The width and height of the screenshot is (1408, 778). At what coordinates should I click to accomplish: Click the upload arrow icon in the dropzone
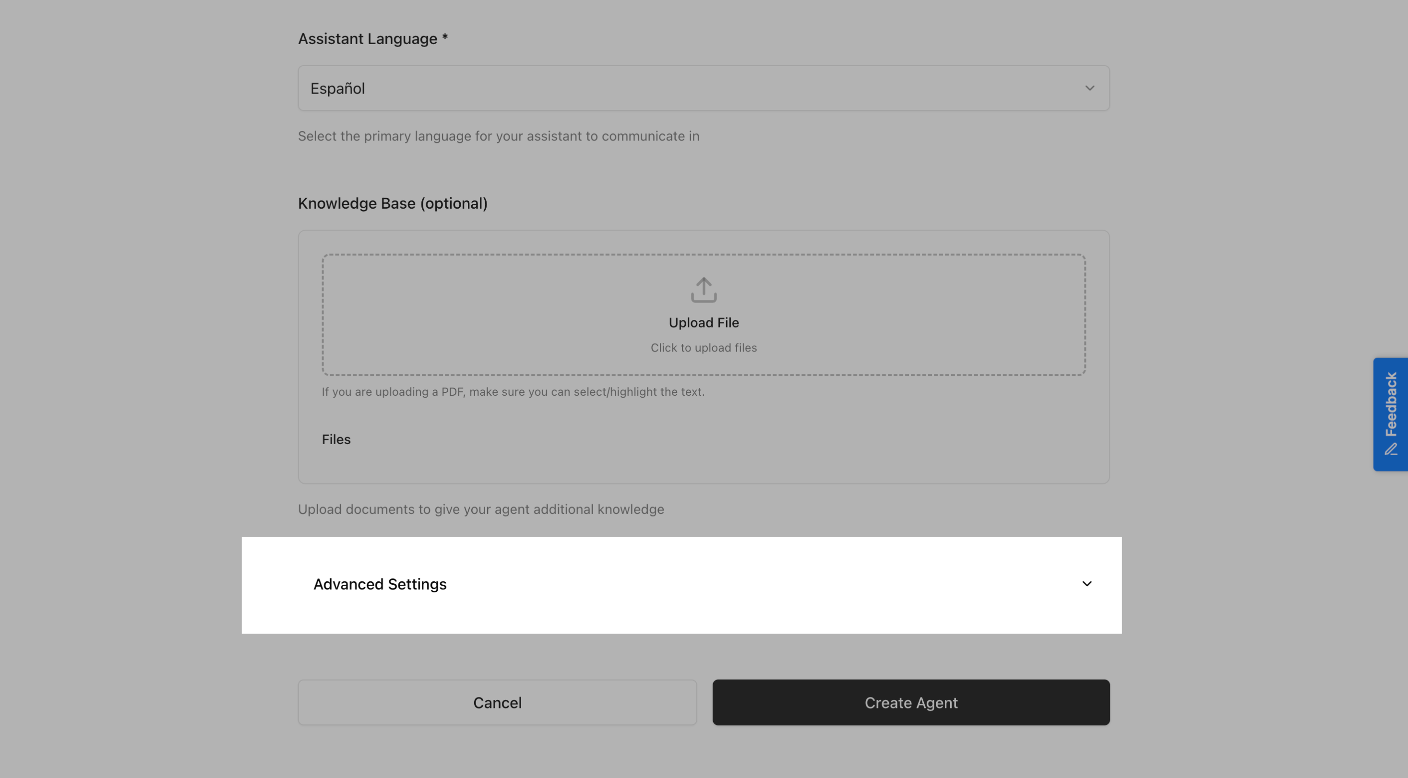pos(703,290)
